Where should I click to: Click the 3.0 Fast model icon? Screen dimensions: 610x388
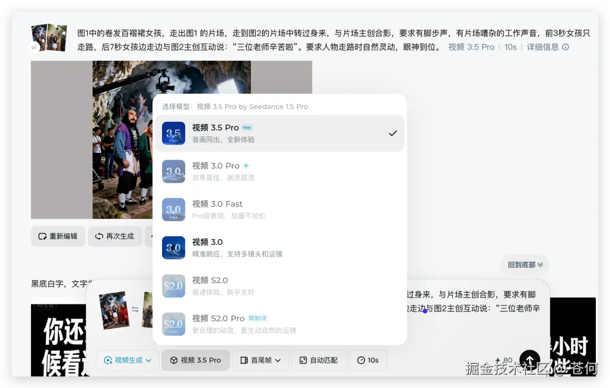click(x=173, y=209)
